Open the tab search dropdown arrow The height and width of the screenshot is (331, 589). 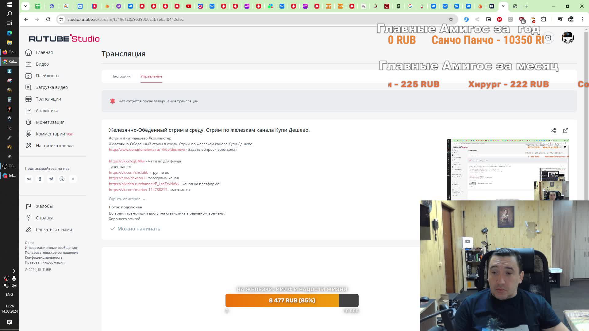tap(25, 6)
